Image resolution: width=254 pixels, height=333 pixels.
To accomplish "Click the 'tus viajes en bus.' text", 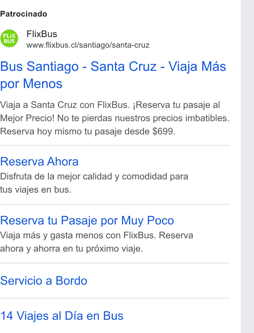I will click(x=36, y=190).
